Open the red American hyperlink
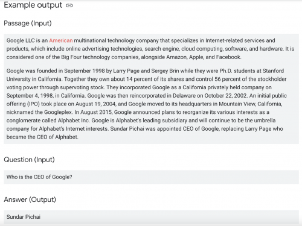The height and width of the screenshot is (226, 302). pyautogui.click(x=61, y=40)
